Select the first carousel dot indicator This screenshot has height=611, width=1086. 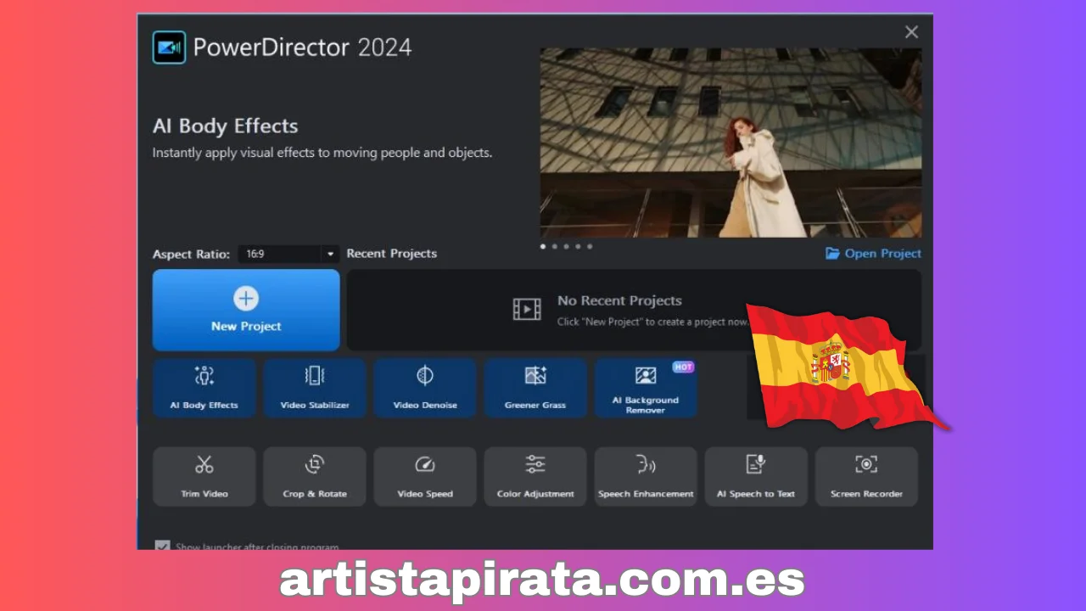[543, 247]
